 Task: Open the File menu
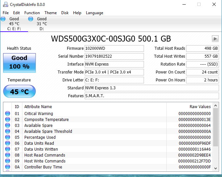coord(6,13)
